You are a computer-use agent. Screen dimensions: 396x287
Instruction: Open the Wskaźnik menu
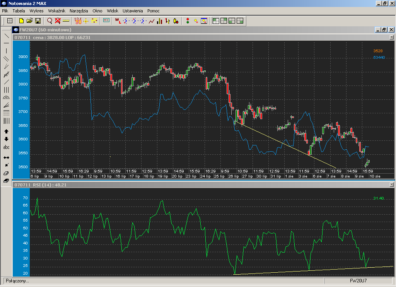[x=56, y=11]
